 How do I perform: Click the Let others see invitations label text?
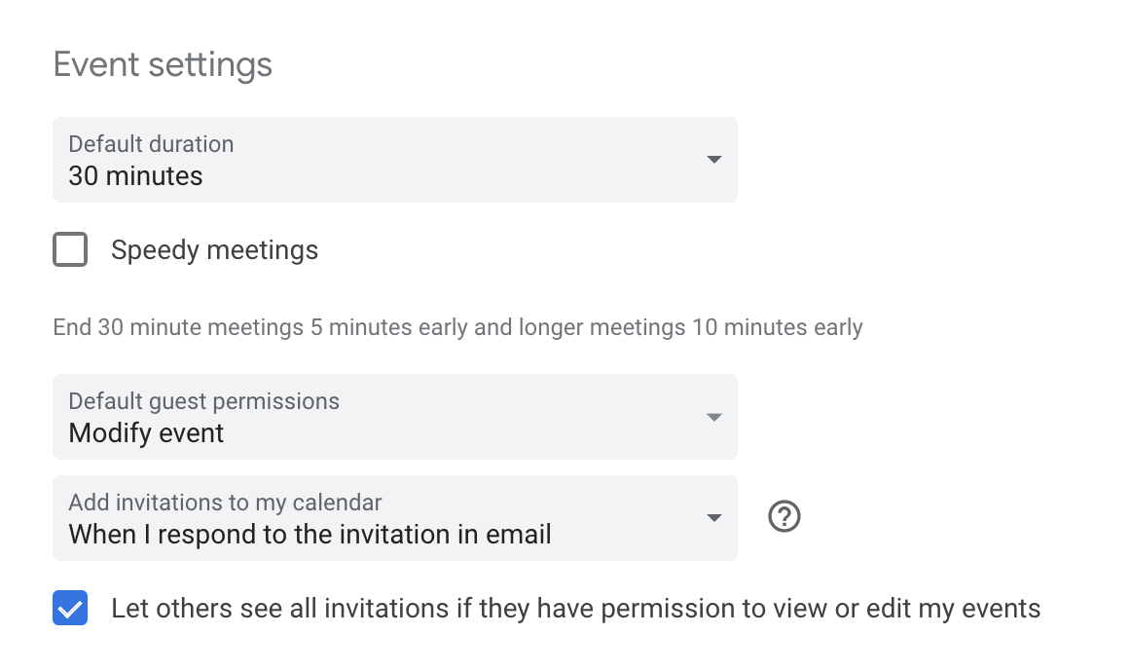[x=575, y=609]
